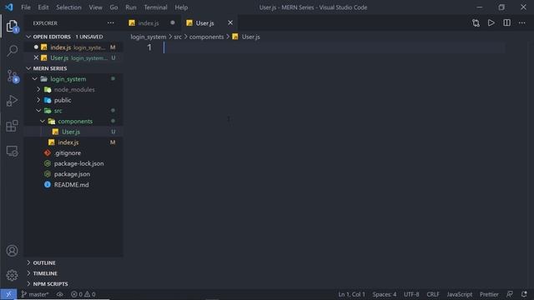
Task: Open index.js in the src folder
Action: tap(73, 142)
